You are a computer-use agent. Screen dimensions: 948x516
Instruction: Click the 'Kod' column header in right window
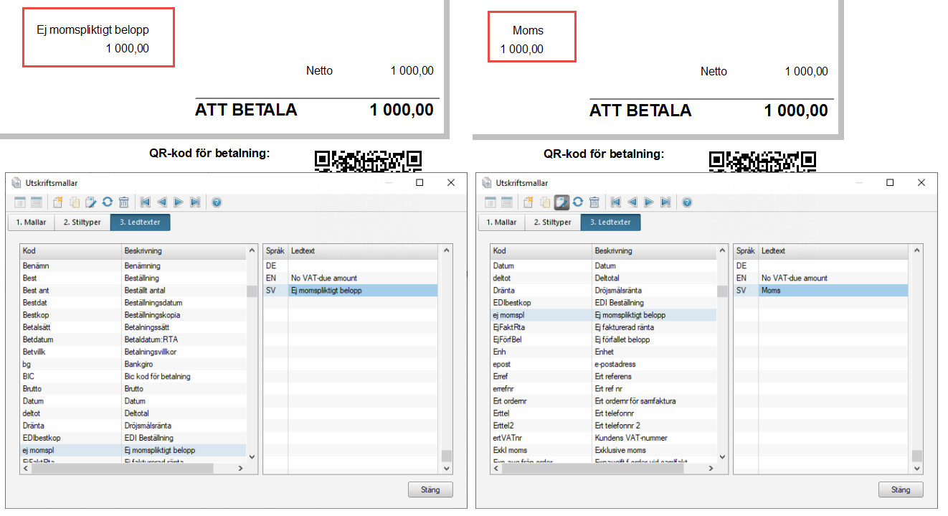pos(541,251)
